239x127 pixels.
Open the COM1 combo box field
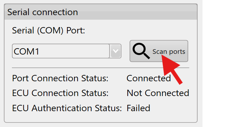(67, 51)
